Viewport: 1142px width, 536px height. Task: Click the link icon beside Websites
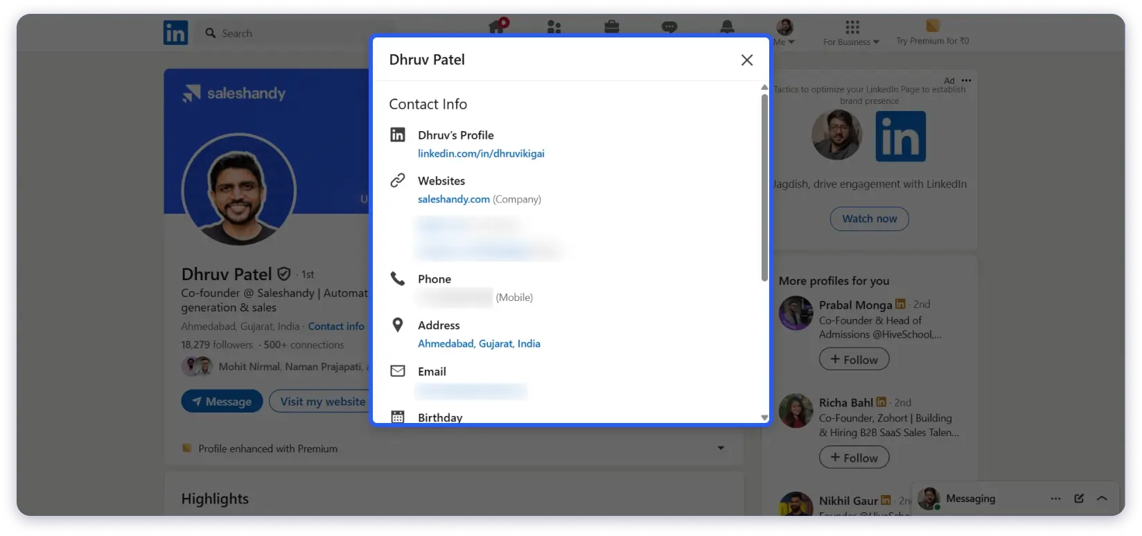click(x=398, y=180)
